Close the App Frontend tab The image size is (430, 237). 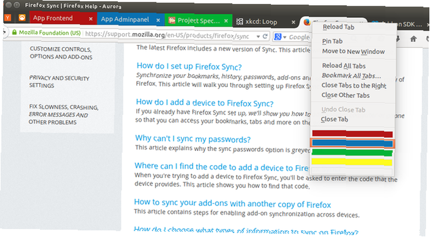(91, 19)
